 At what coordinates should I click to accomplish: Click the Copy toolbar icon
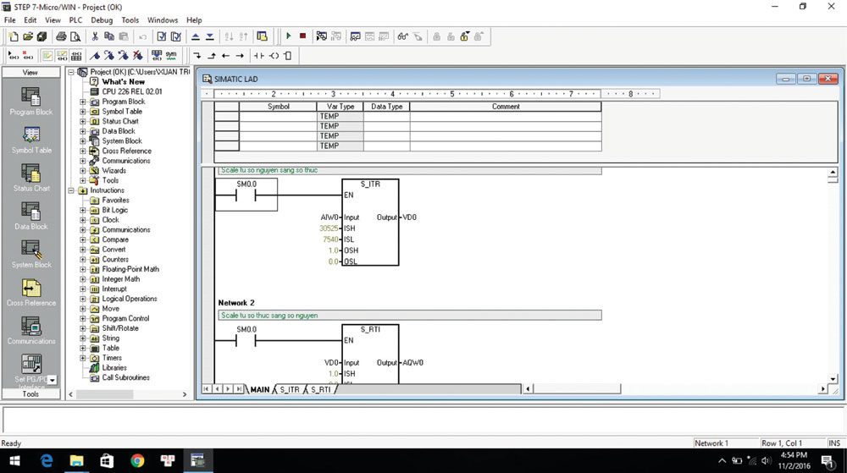[109, 36]
